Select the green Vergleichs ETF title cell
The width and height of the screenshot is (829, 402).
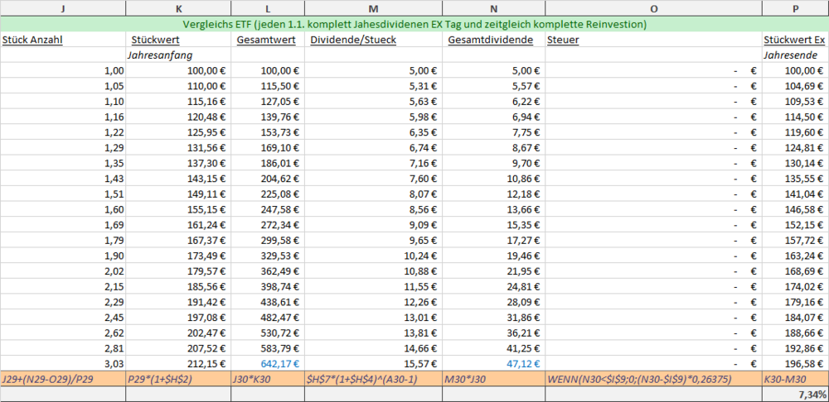[x=414, y=24]
